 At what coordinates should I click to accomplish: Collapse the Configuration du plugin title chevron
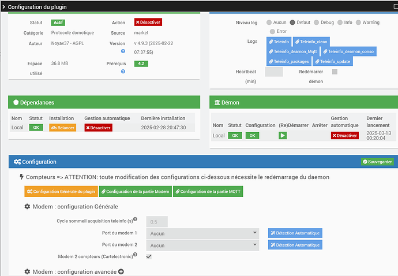(x=3, y=7)
